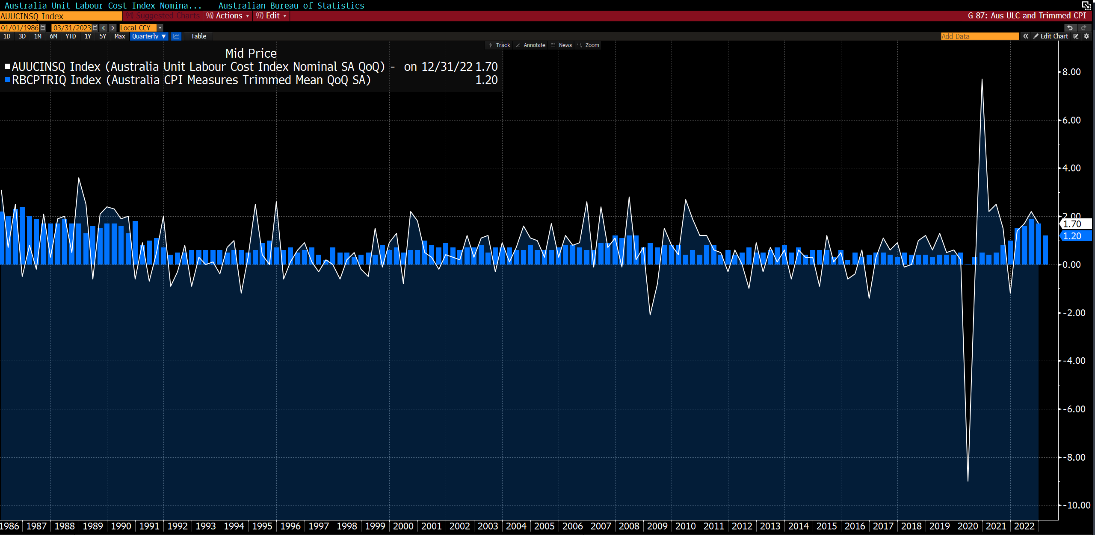Activate the Track crosshair tool

pyautogui.click(x=499, y=45)
